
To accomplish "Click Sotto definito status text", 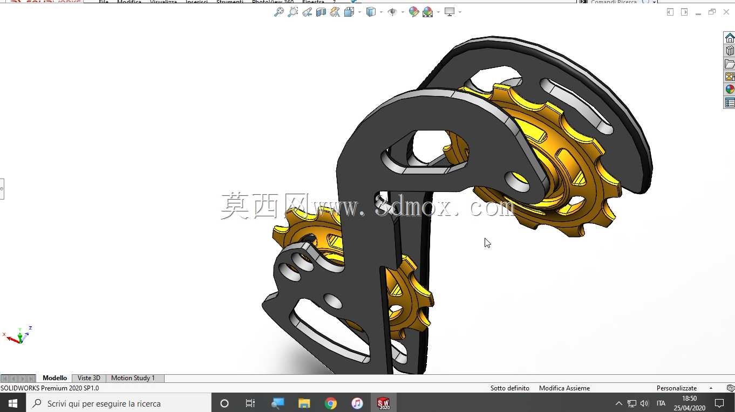I will point(509,388).
